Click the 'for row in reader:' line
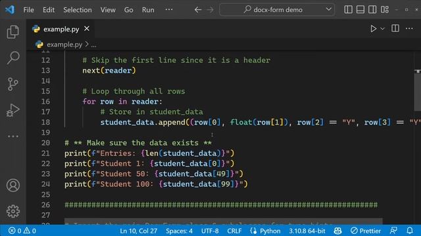Image resolution: width=421 pixels, height=236 pixels. coord(122,102)
